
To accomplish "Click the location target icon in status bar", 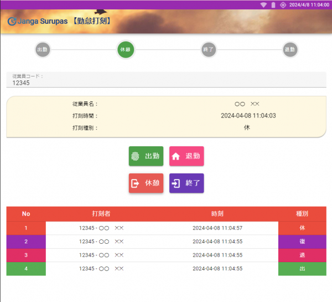I will pyautogui.click(x=283, y=4).
